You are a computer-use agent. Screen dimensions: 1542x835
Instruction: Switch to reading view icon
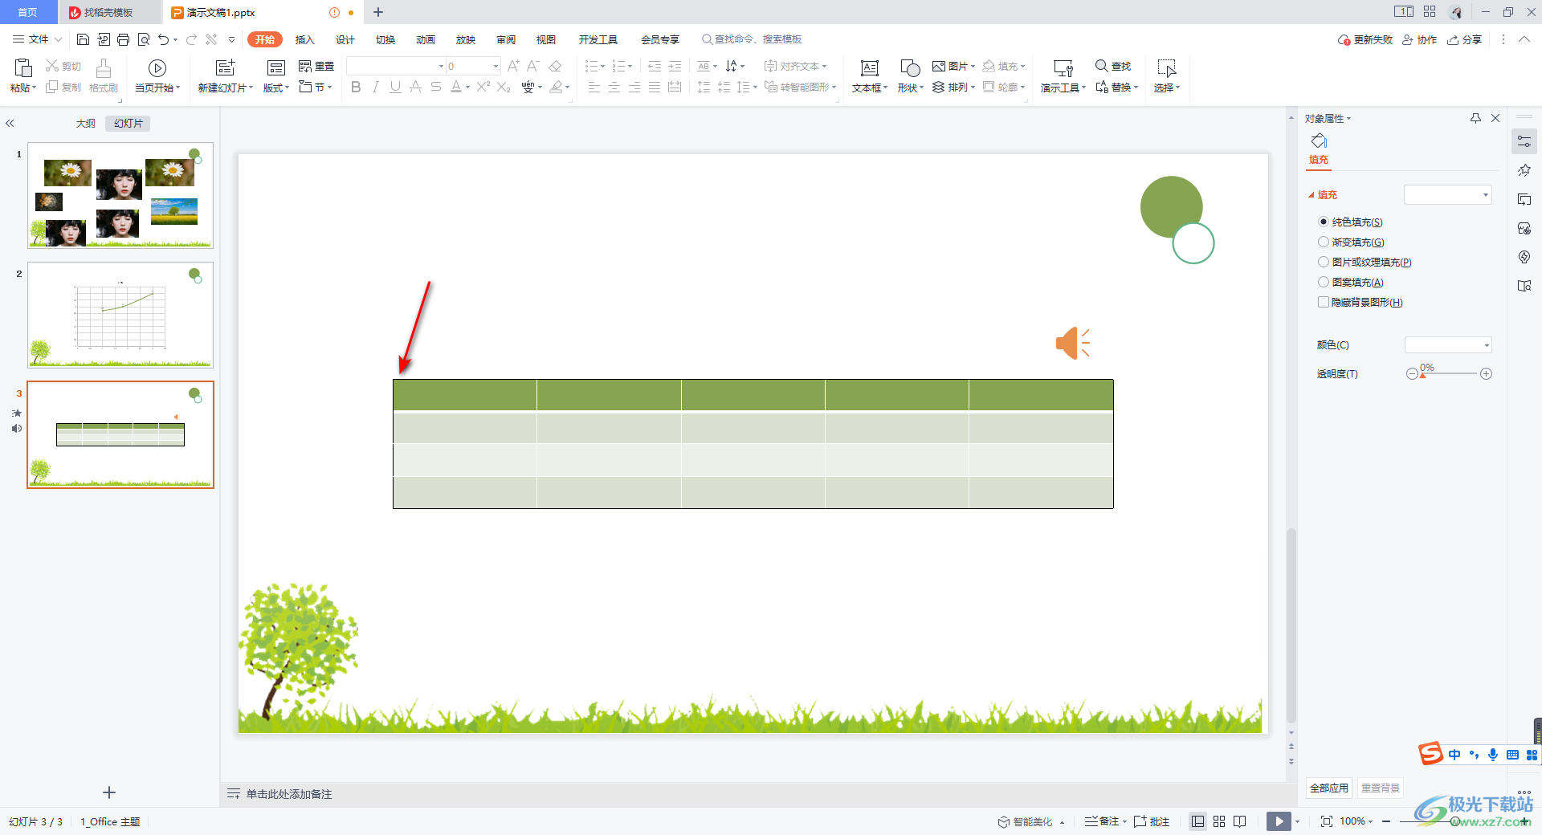coord(1240,821)
